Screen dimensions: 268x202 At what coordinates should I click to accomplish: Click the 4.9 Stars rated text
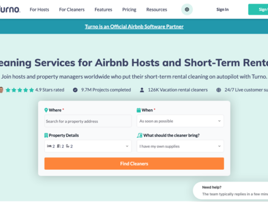[x=50, y=90]
